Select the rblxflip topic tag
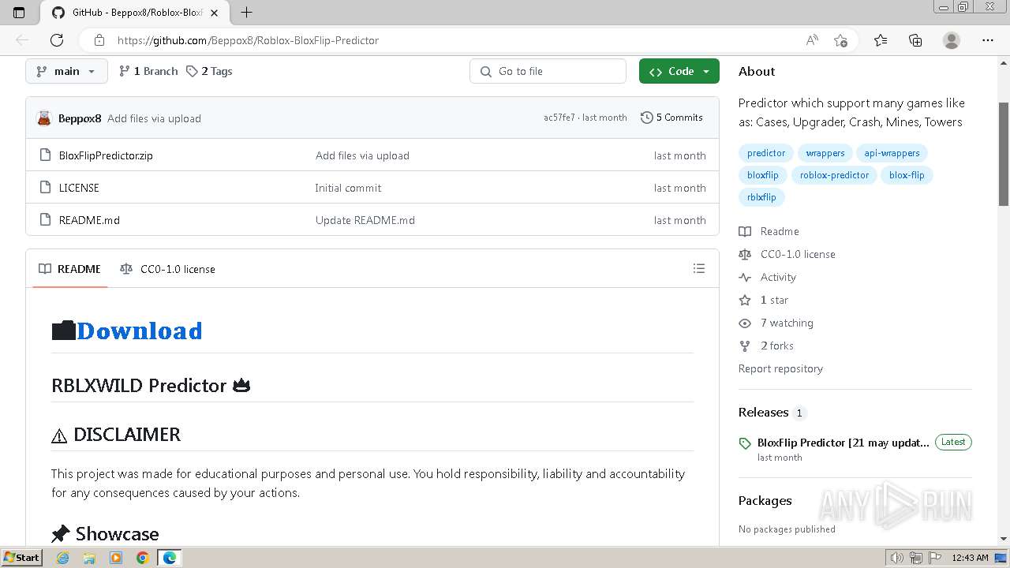 click(x=761, y=197)
